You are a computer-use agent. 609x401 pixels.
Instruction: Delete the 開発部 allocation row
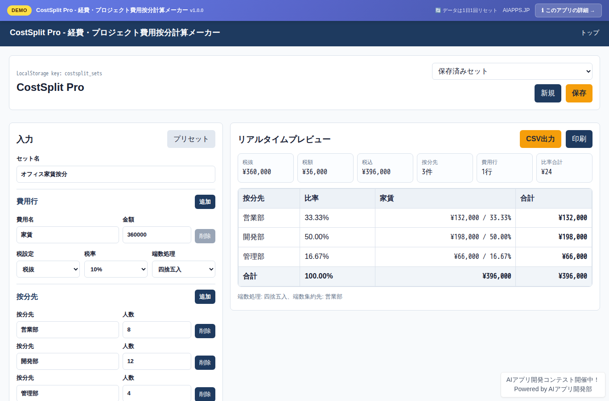[x=205, y=363]
